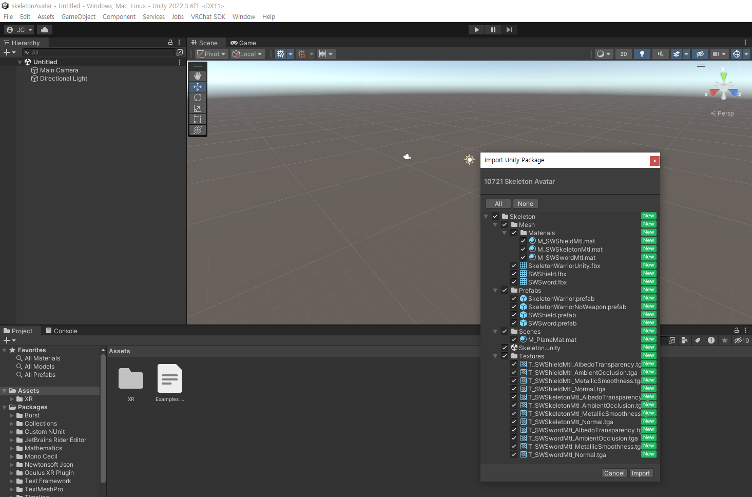Open Hierarchy panel options menu

pos(179,43)
